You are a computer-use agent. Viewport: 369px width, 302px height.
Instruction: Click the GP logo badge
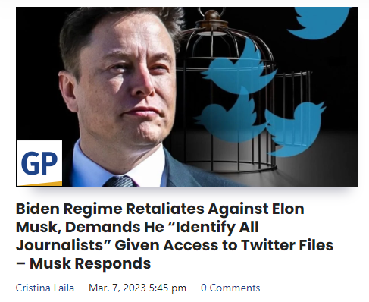[39, 163]
